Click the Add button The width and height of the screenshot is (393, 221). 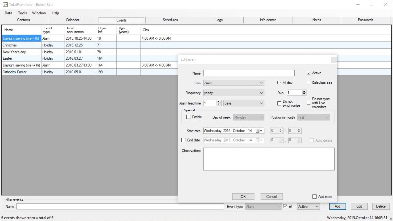(337, 206)
